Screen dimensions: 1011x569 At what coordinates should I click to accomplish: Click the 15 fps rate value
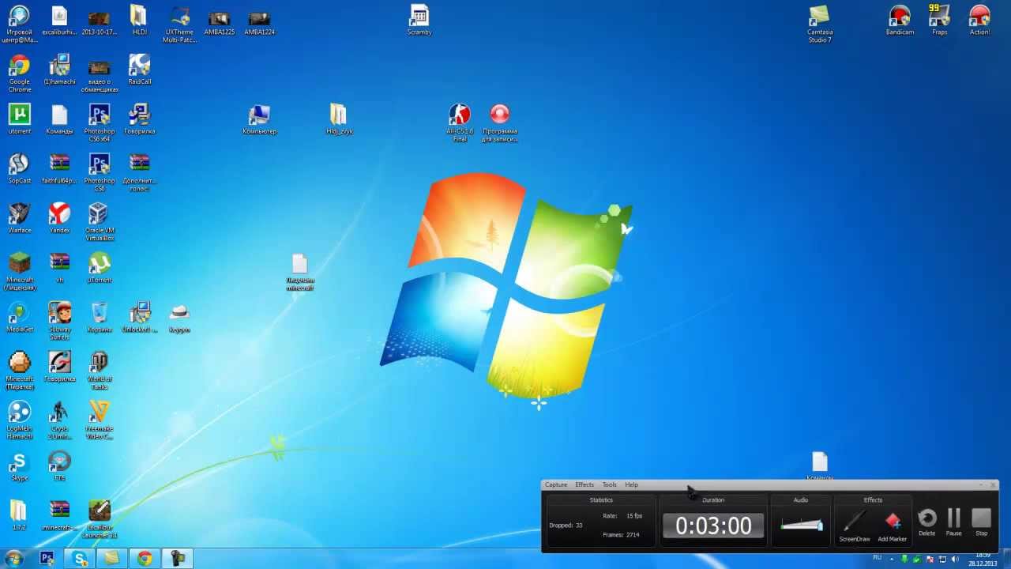634,516
